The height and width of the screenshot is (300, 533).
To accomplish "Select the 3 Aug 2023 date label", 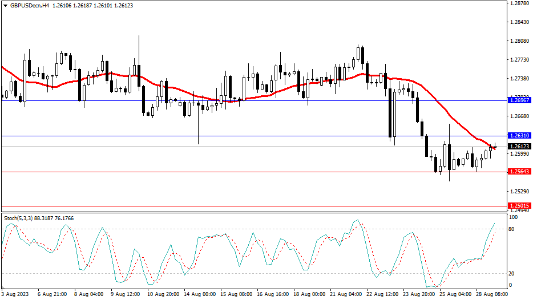I will 15,294.
